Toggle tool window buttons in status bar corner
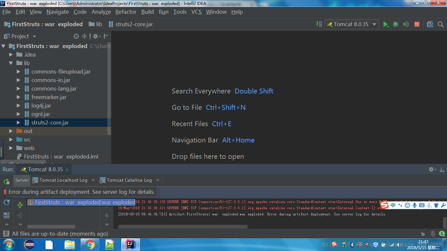The image size is (447, 251). [x=6, y=234]
